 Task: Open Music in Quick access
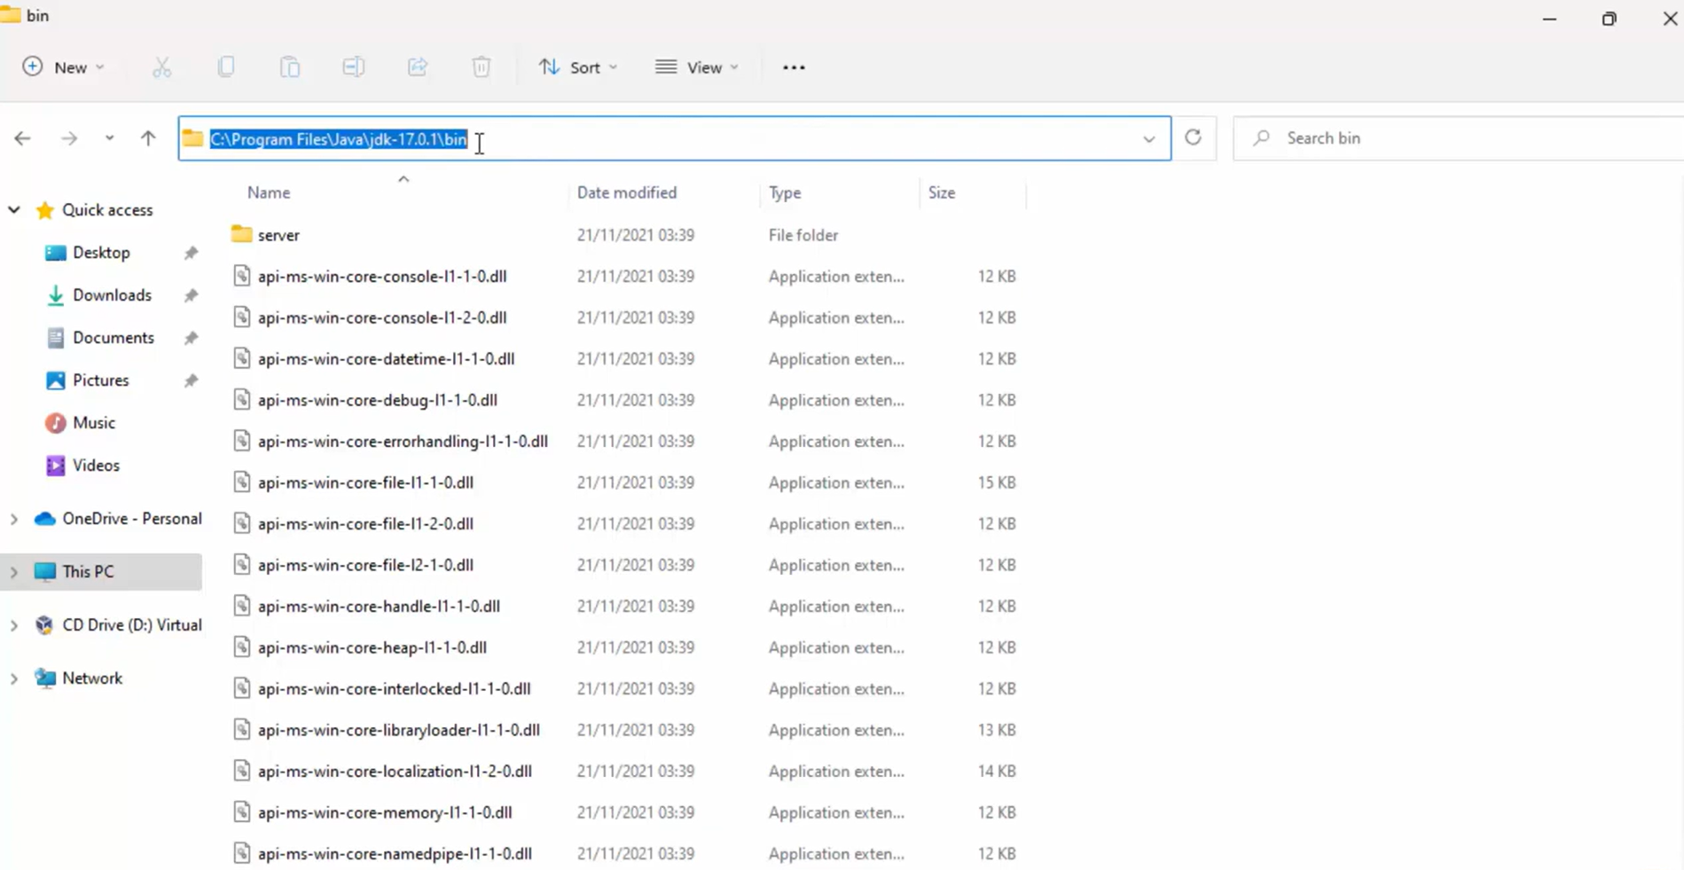click(x=94, y=423)
